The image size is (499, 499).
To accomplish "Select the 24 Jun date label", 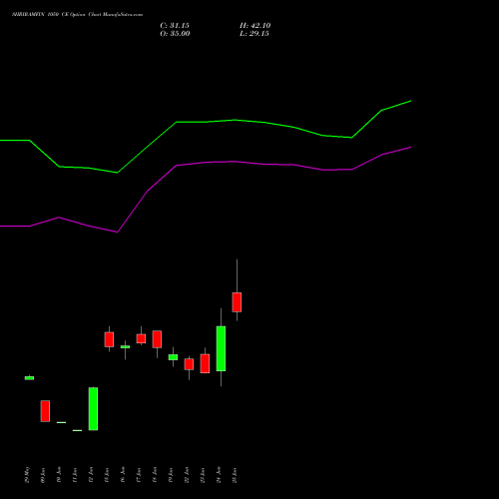I will [x=219, y=475].
